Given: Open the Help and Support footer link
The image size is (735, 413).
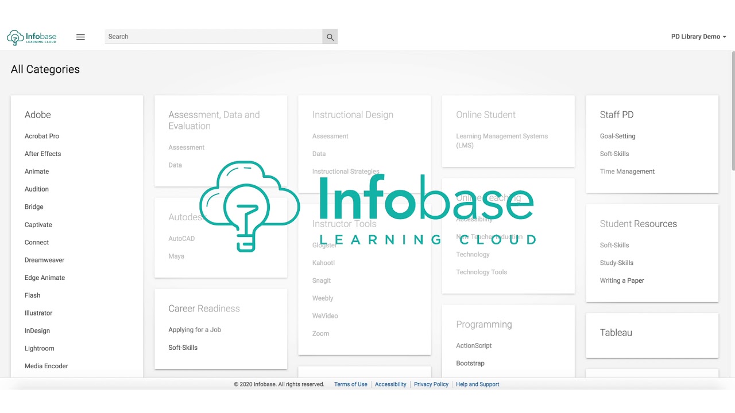Looking at the screenshot, I should click(478, 384).
